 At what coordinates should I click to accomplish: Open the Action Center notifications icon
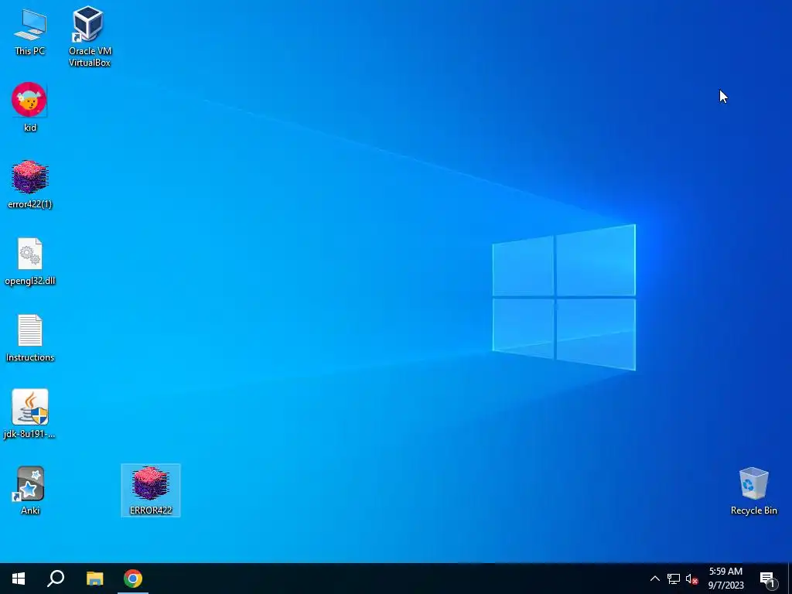[x=767, y=579]
